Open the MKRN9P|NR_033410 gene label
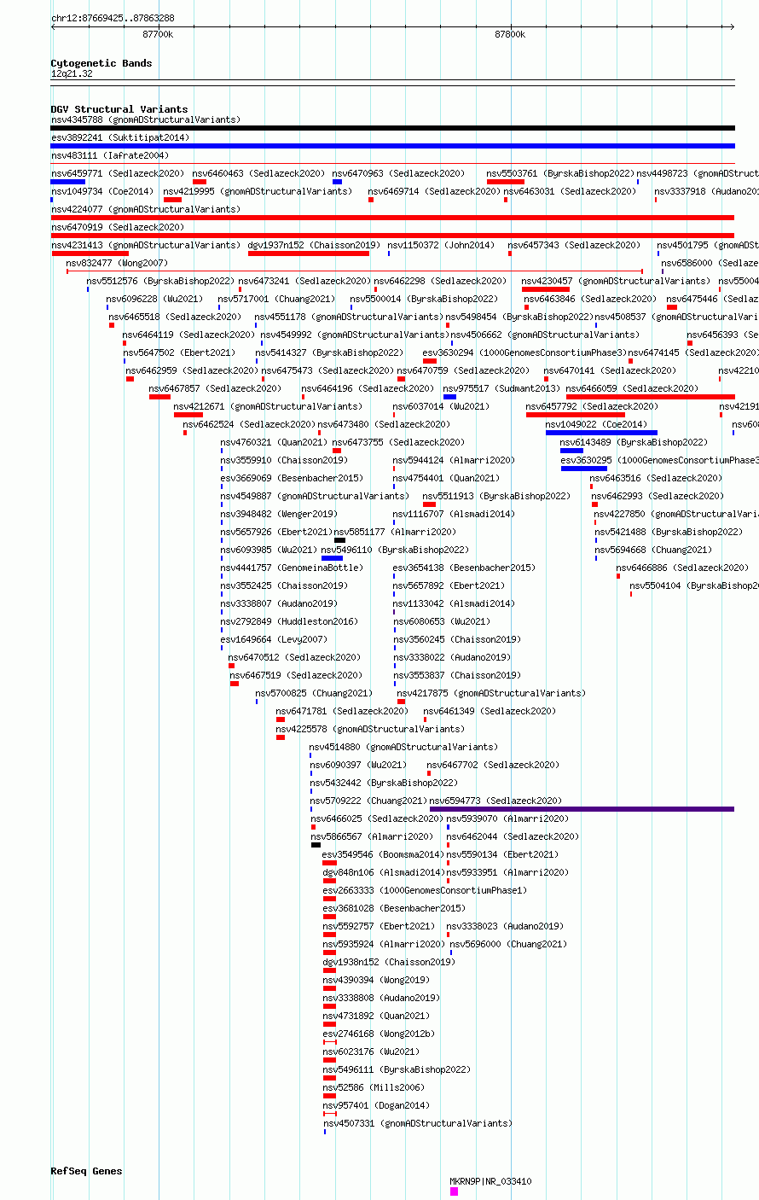 tap(491, 1181)
